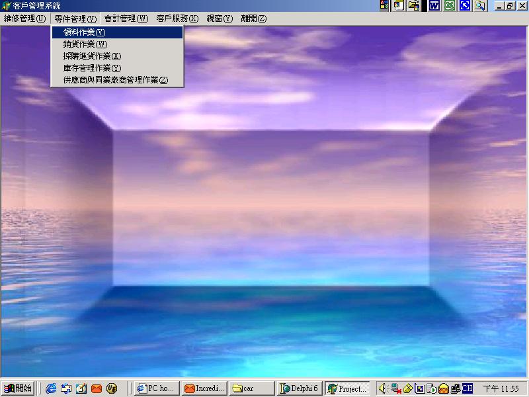This screenshot has width=529, height=397.
Task: Click the blue arrow shortcut bar icon
Action: [465, 5]
